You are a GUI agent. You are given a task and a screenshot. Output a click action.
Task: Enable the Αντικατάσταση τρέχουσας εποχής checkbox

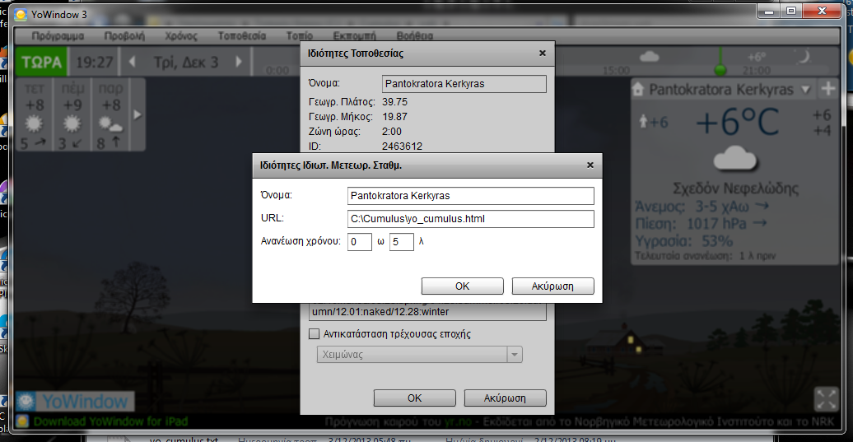314,334
